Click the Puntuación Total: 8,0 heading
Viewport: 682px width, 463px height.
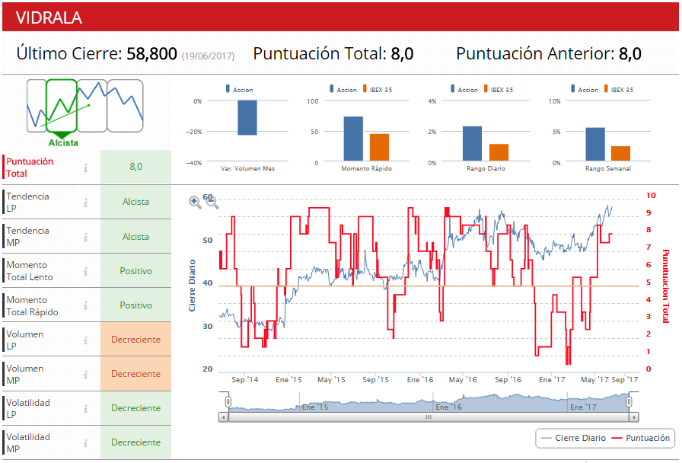pyautogui.click(x=333, y=53)
